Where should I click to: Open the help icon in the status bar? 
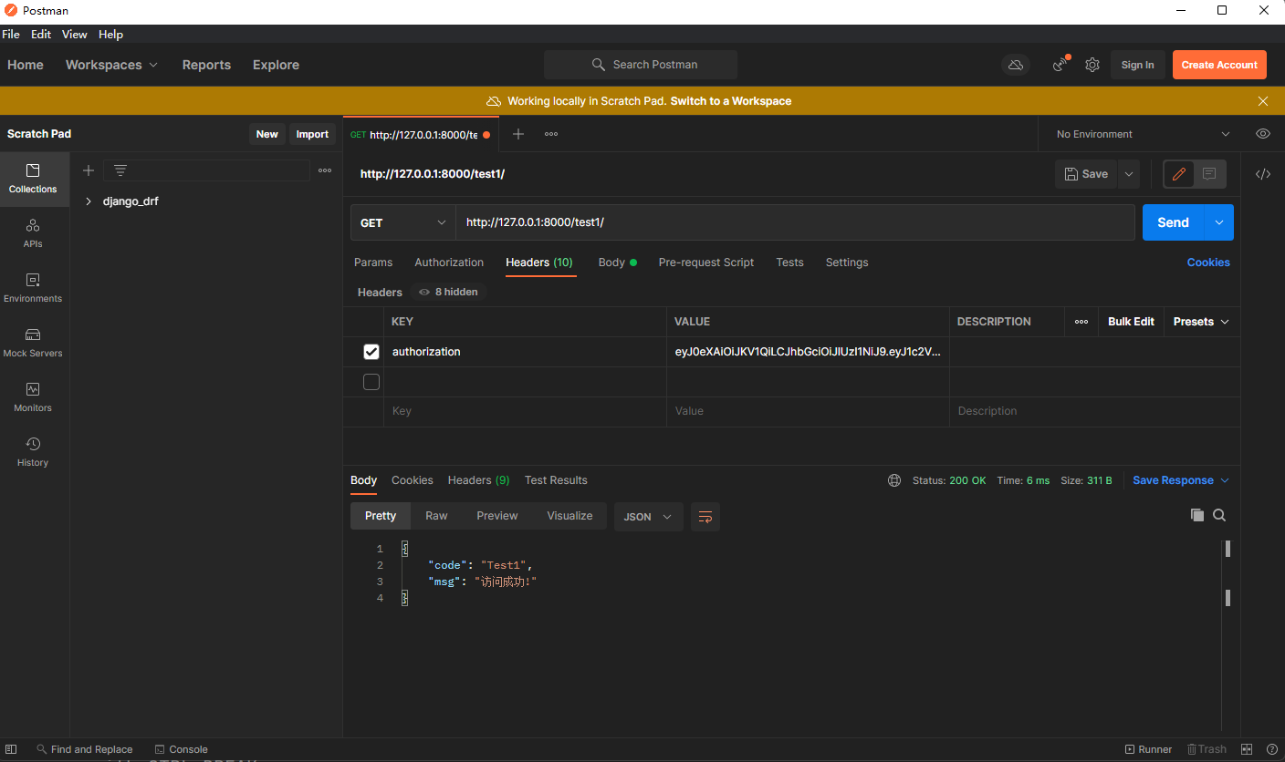click(x=1272, y=749)
